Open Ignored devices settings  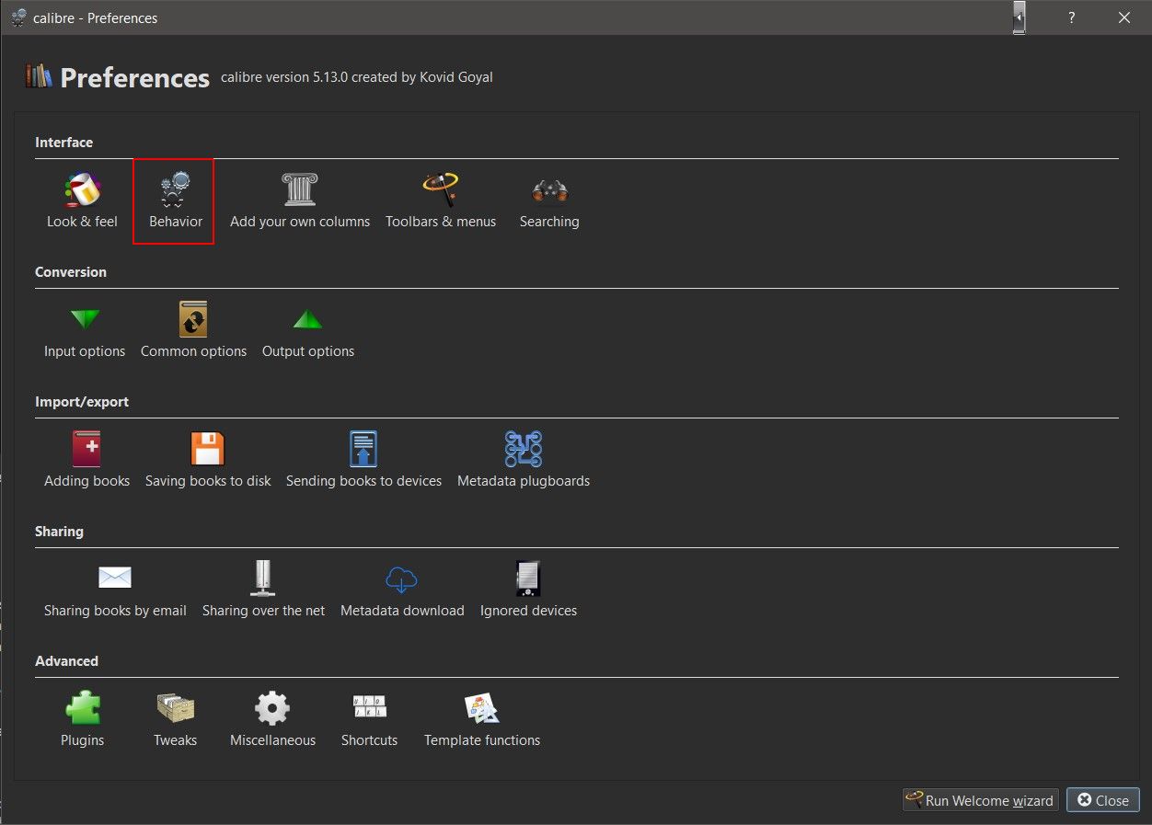point(528,590)
